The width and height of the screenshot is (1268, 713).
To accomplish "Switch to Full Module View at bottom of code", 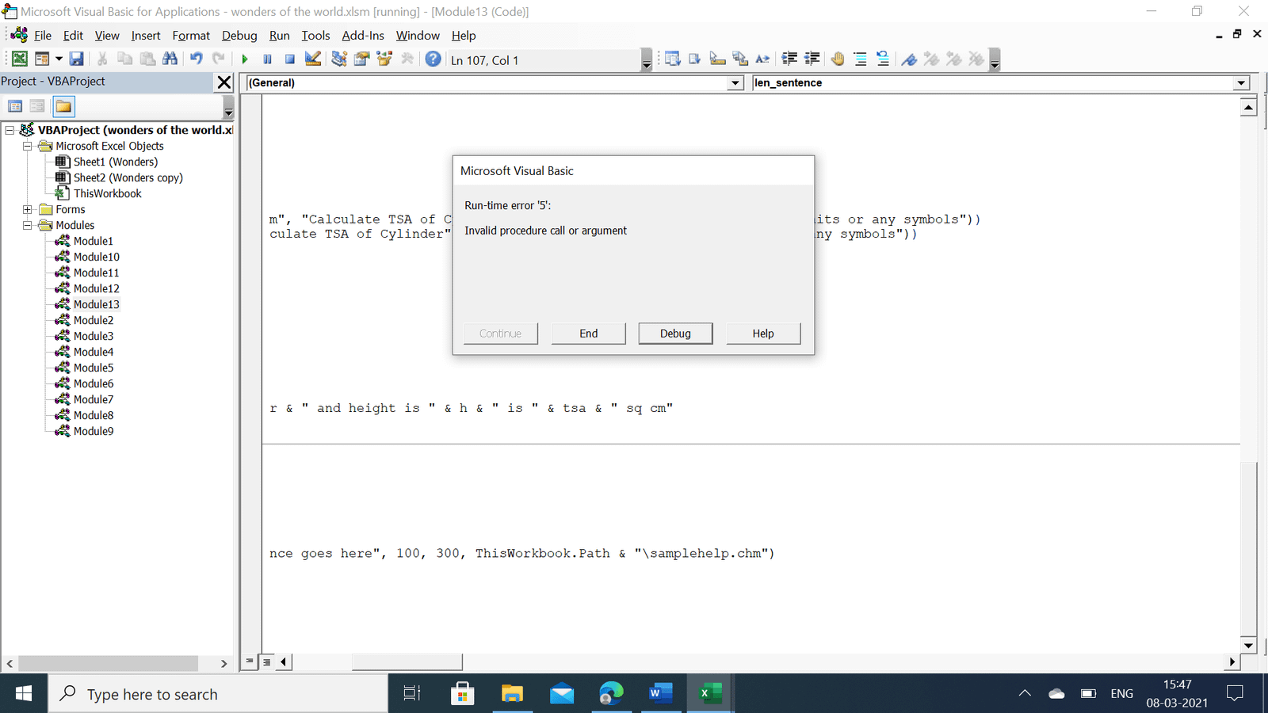I will [x=267, y=662].
